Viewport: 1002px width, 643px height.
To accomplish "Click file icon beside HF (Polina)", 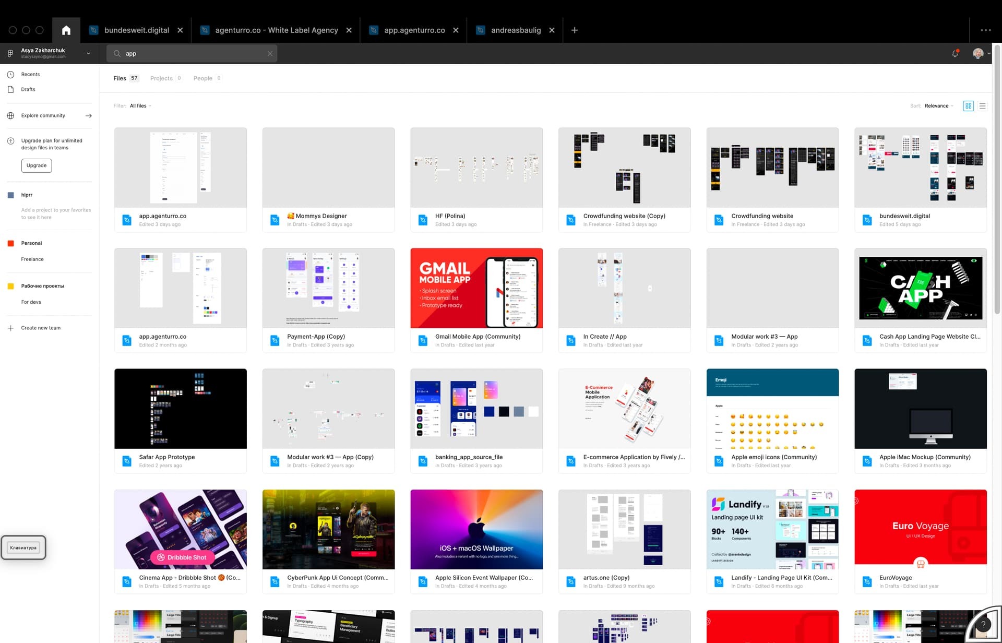I will point(423,220).
